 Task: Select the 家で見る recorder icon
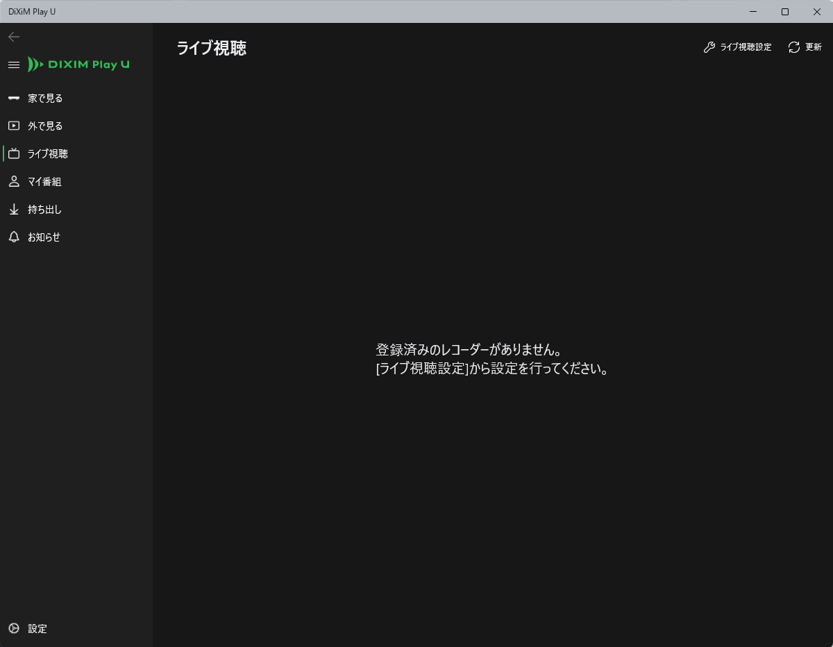[x=14, y=99]
